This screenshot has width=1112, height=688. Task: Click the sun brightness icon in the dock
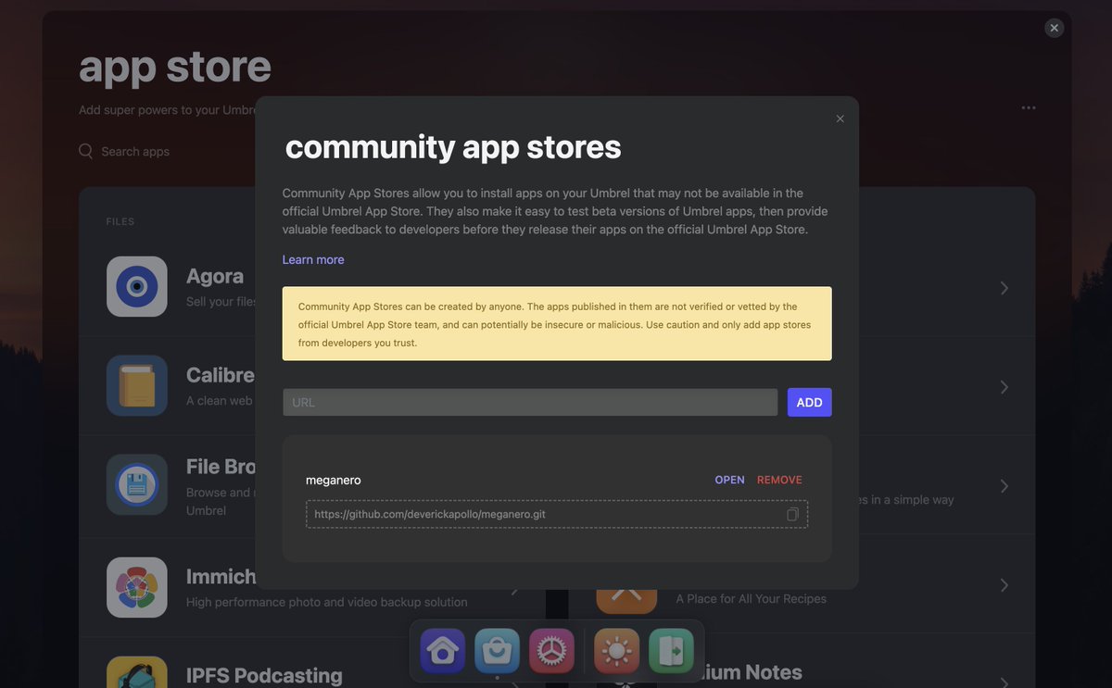[x=616, y=650]
